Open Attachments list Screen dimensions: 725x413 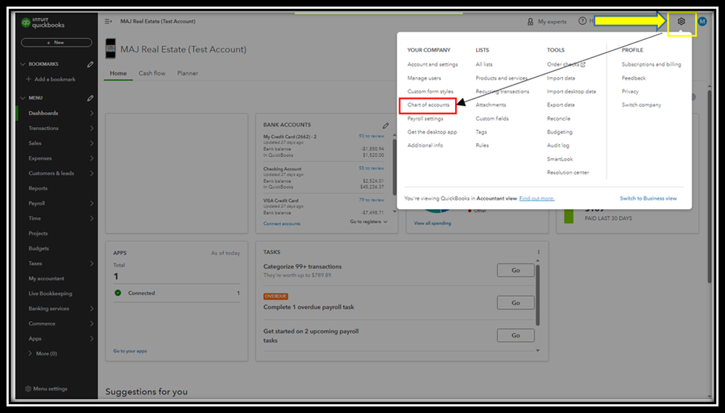point(491,105)
